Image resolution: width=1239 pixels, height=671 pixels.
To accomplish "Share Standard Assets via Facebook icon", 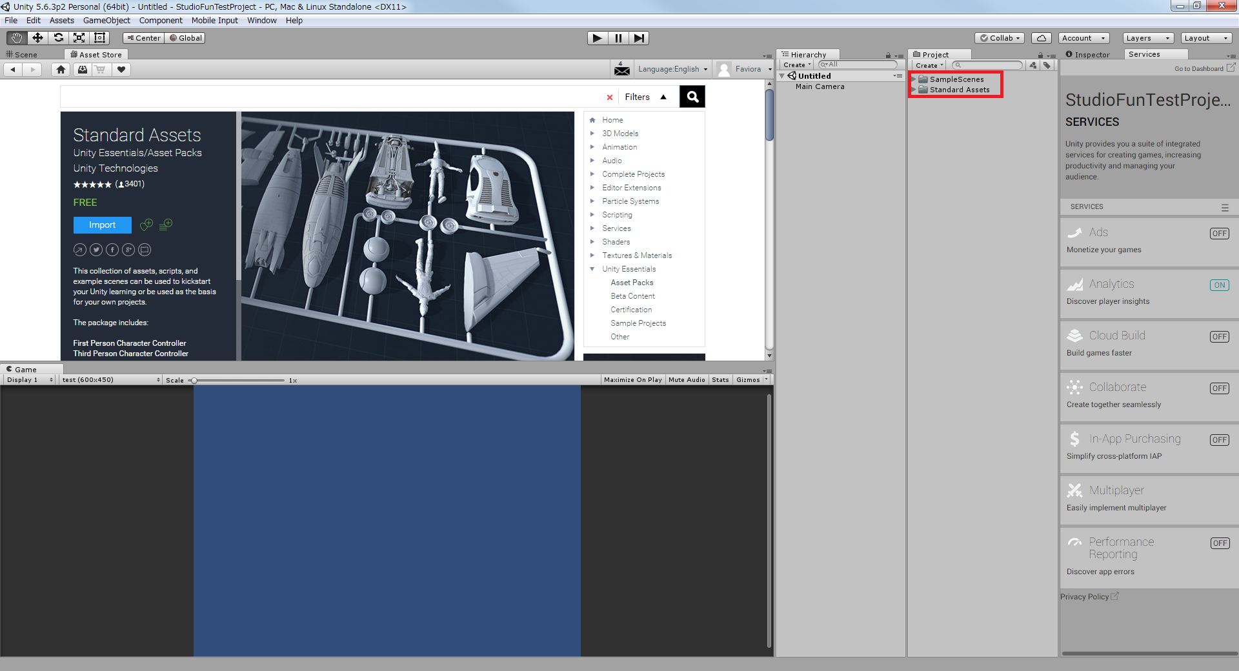I will (x=112, y=250).
